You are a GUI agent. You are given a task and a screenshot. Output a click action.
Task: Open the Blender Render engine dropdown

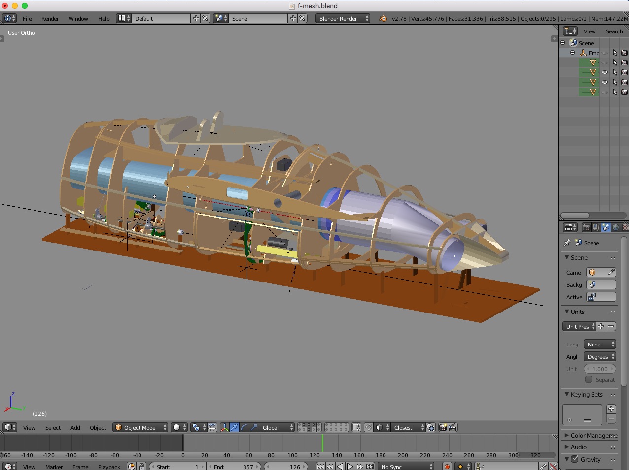pyautogui.click(x=343, y=18)
